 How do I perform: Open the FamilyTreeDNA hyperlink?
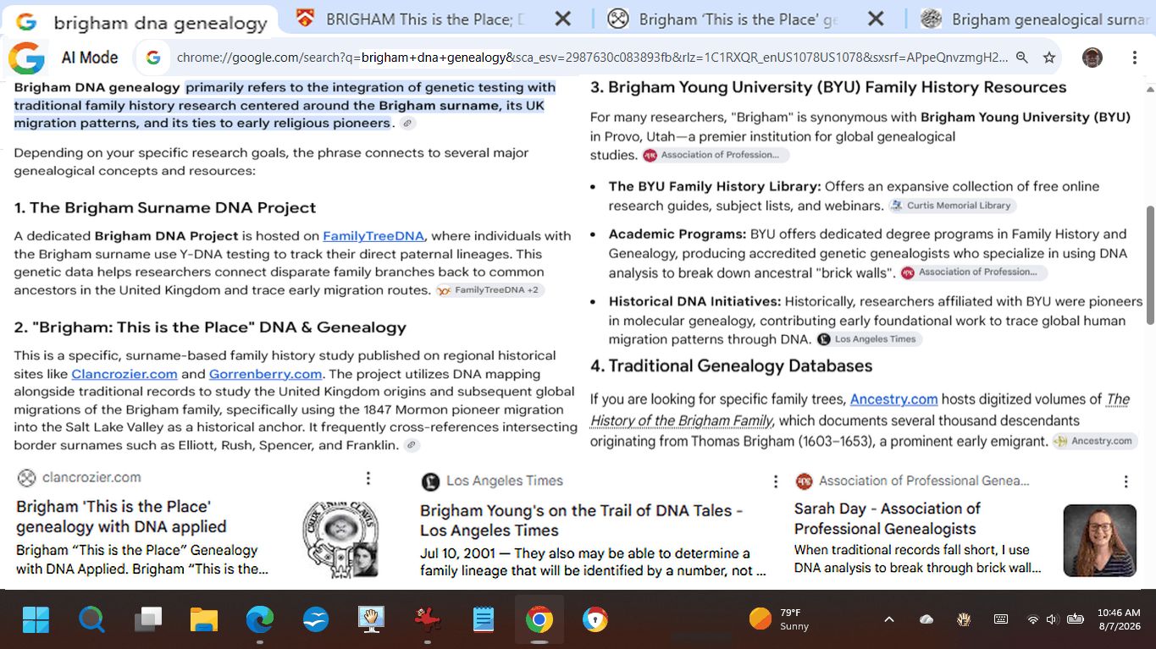373,236
